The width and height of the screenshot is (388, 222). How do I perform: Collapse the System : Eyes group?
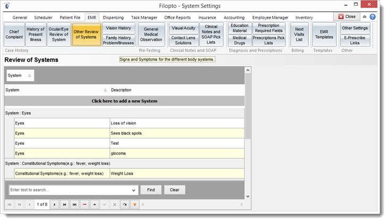124,113
